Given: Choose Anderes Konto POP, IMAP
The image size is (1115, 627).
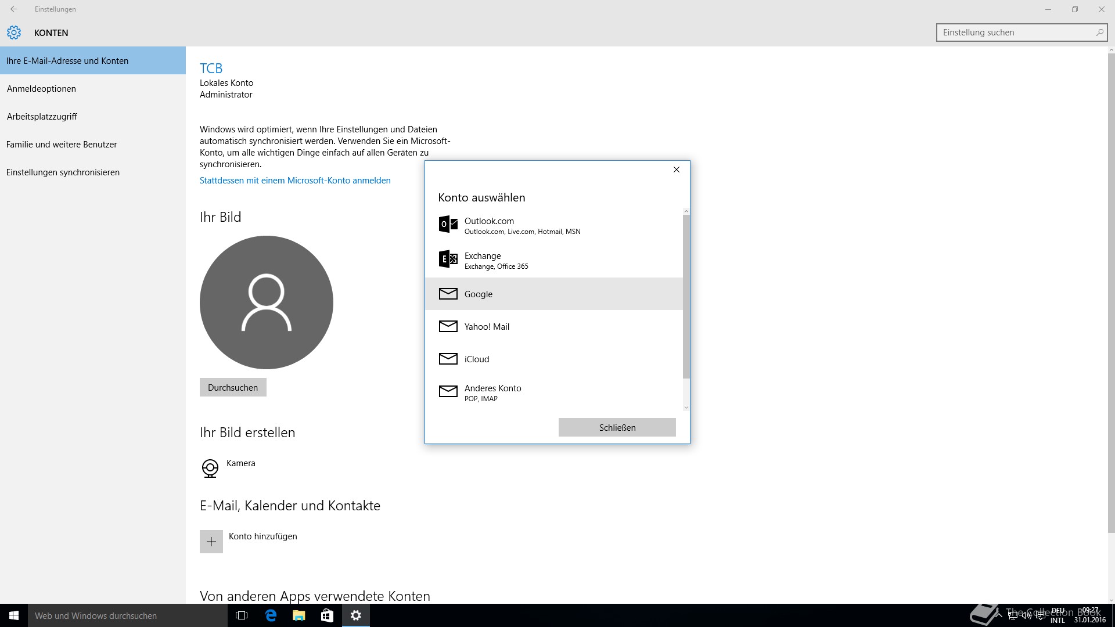Looking at the screenshot, I should click(x=554, y=392).
